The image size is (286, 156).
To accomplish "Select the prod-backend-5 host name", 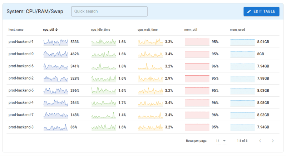I will click(x=21, y=91).
